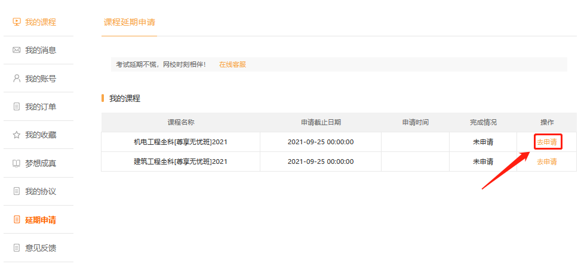
Task: Go to 我的订单 menu entry
Action: (x=41, y=107)
